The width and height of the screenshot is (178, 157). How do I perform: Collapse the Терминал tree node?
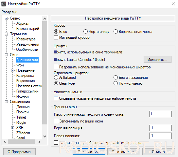point(7,34)
